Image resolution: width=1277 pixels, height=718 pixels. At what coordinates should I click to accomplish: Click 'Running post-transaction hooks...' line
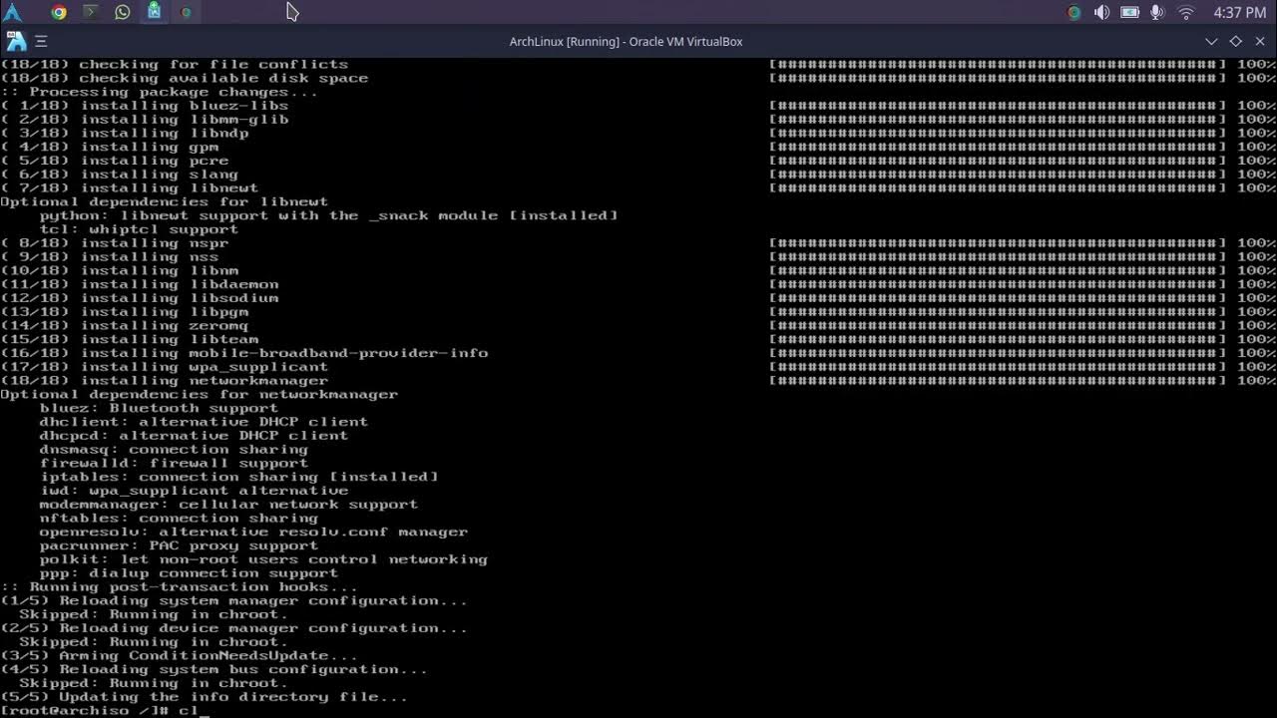[x=180, y=587]
